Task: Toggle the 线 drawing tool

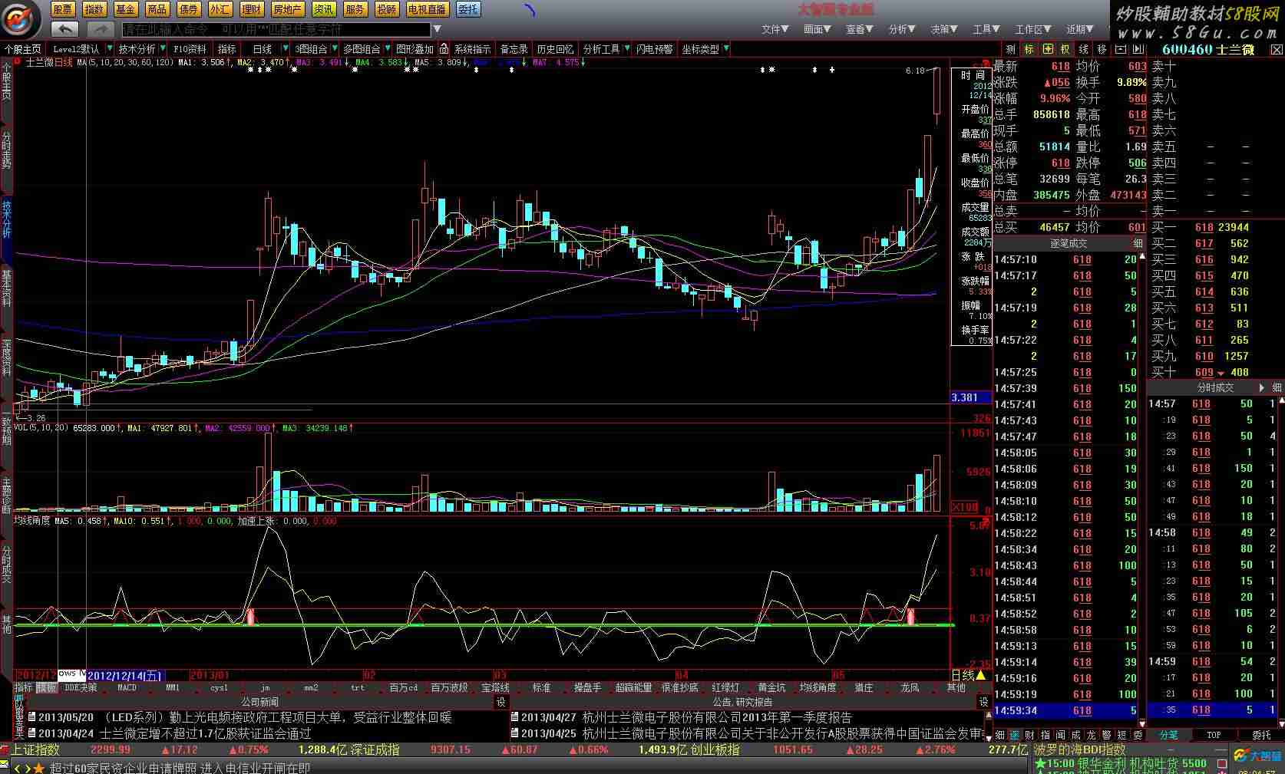Action: tap(1084, 49)
